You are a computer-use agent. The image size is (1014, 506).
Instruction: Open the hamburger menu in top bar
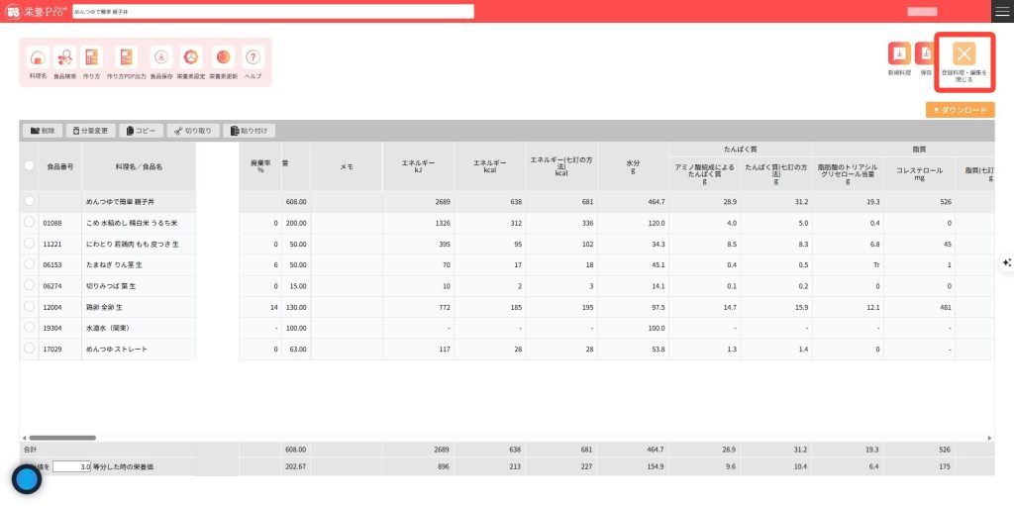pos(1002,11)
